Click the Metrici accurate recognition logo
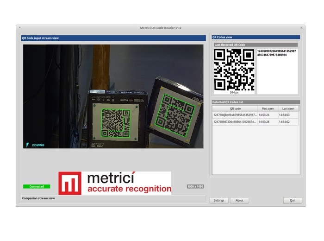The width and height of the screenshot is (324, 241). [115, 183]
